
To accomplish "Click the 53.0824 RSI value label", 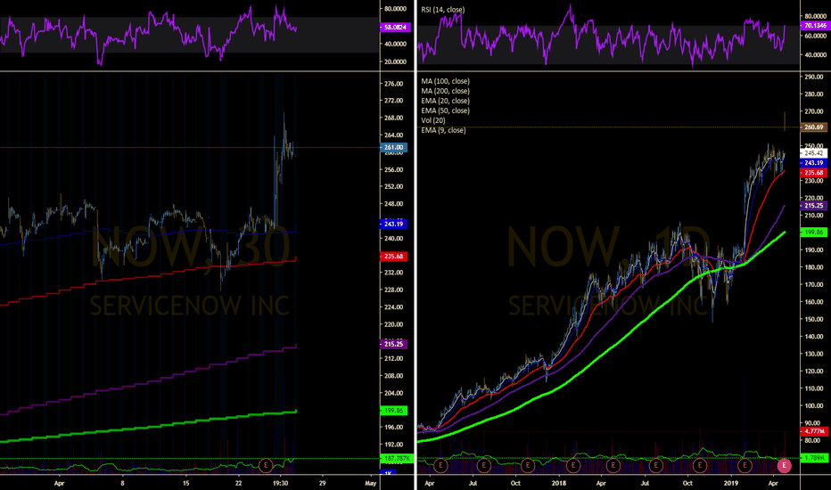I will click(395, 27).
